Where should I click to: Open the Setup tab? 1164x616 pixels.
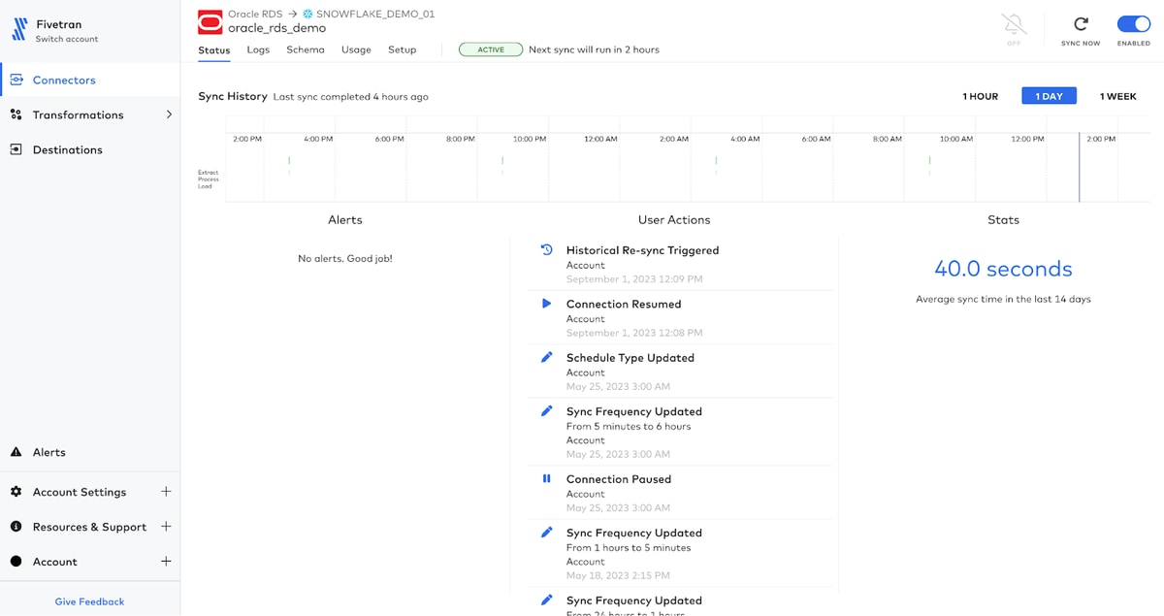pyautogui.click(x=402, y=49)
